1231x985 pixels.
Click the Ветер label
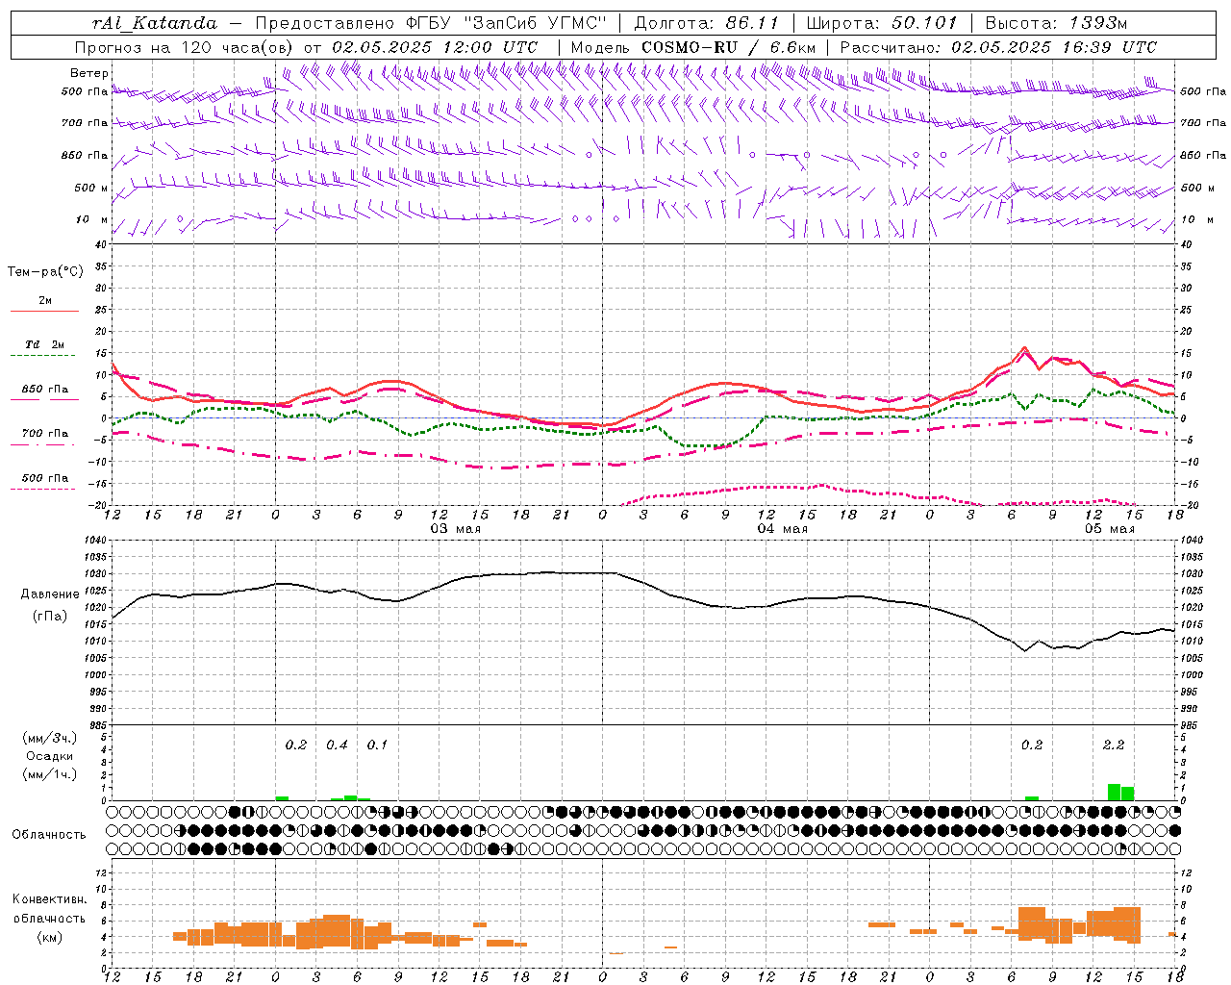[89, 73]
